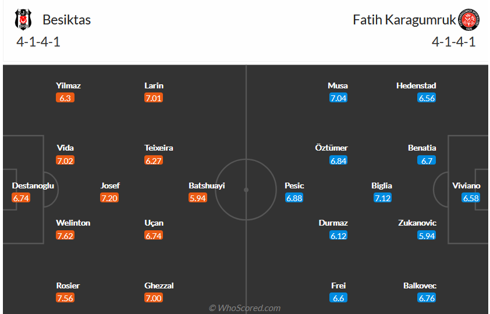This screenshot has height=314, width=490.
Task: Select player Ghezzal on the pitch
Action: [159, 286]
